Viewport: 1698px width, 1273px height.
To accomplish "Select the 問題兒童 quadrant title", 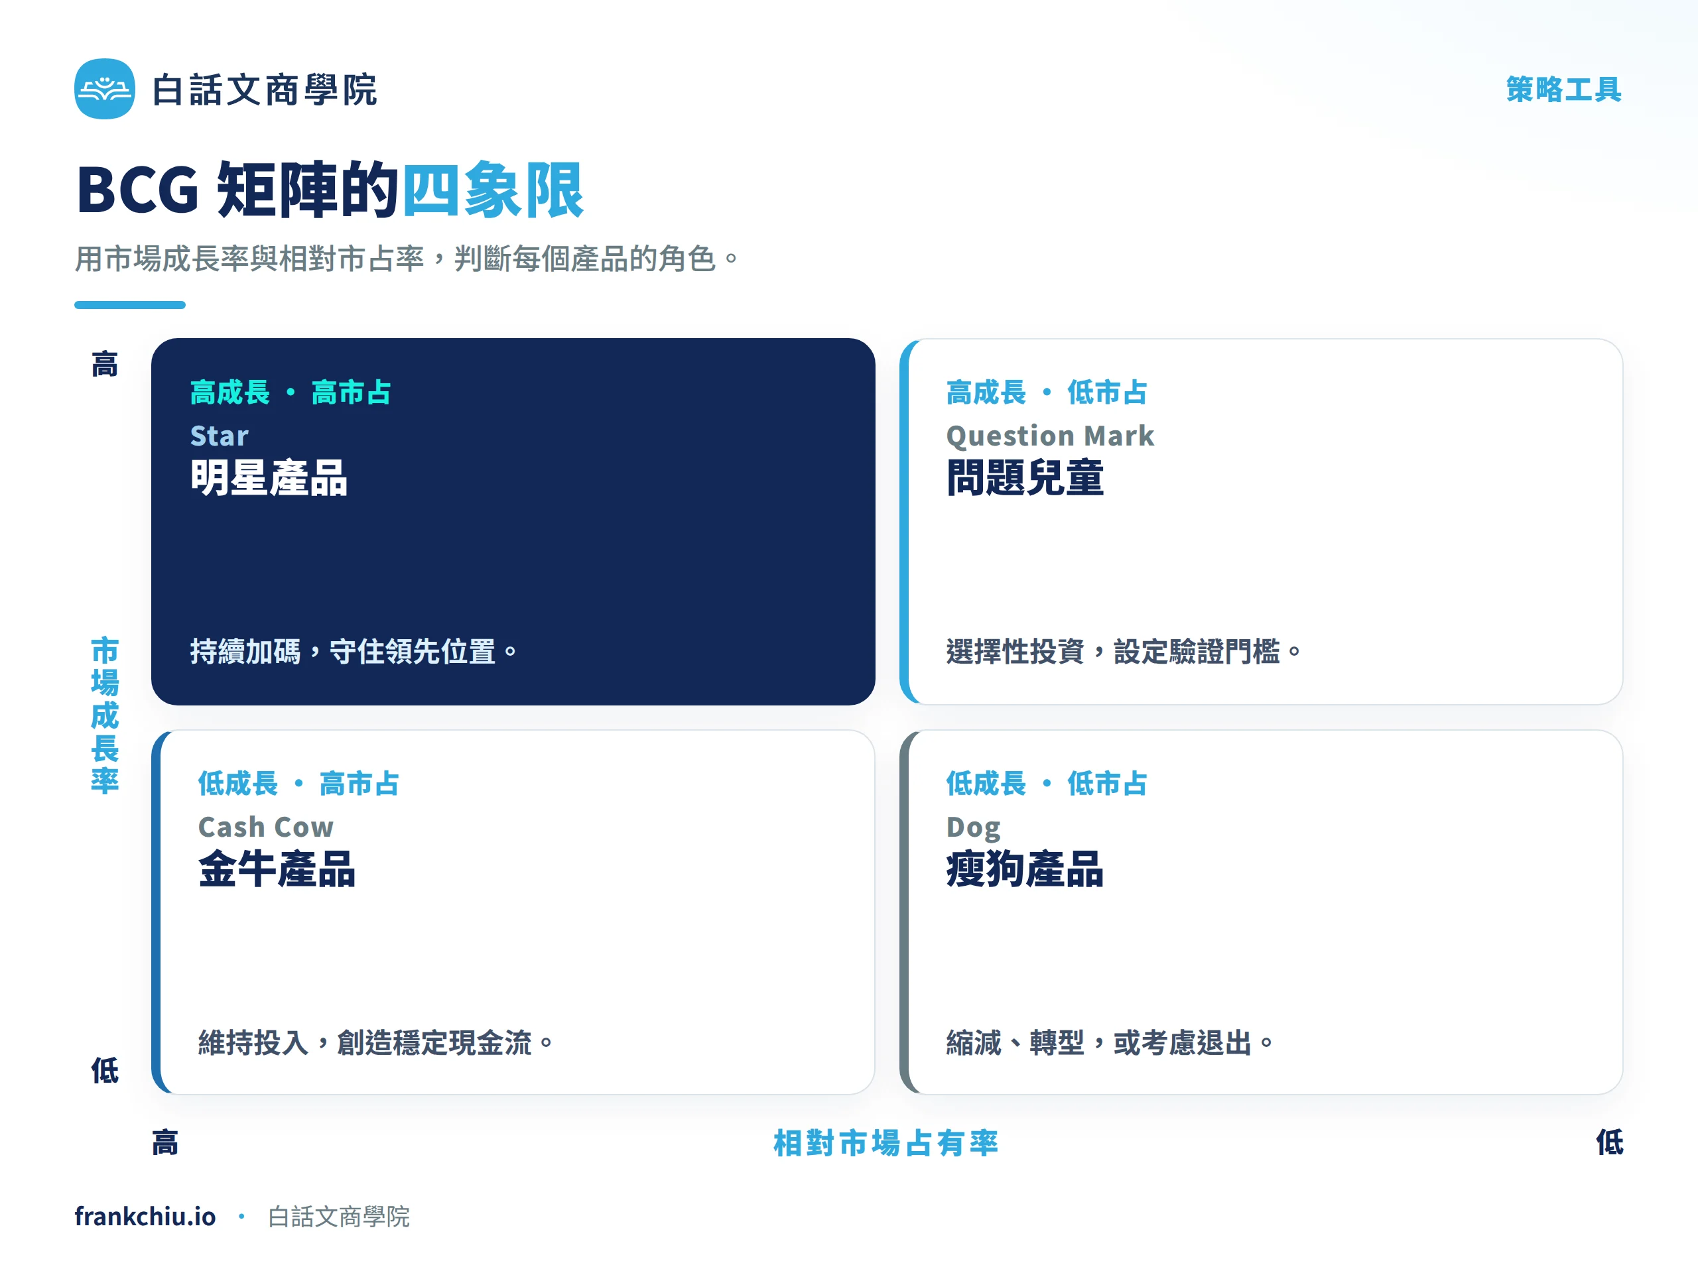I will (x=1025, y=478).
